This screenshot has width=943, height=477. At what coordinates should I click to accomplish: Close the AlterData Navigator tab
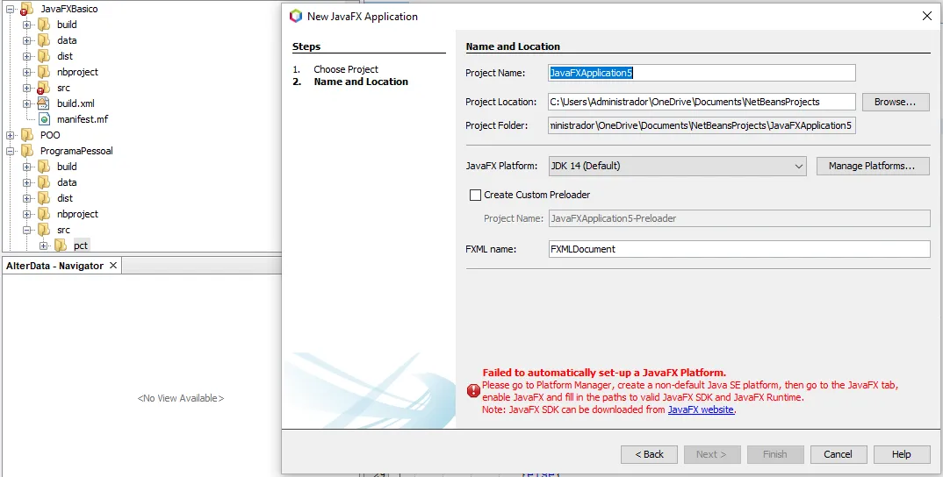pos(113,265)
